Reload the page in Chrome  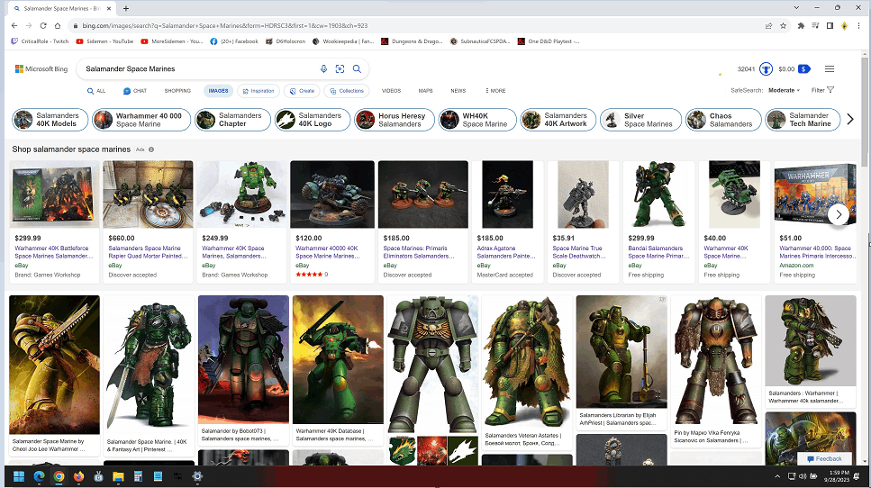[x=42, y=25]
